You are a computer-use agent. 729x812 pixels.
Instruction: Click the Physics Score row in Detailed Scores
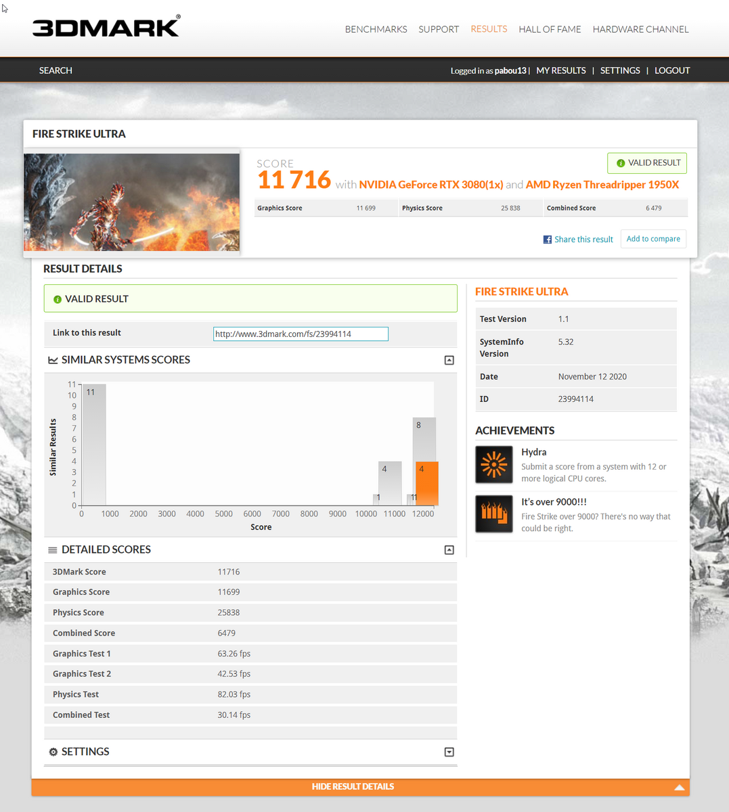pyautogui.click(x=250, y=612)
